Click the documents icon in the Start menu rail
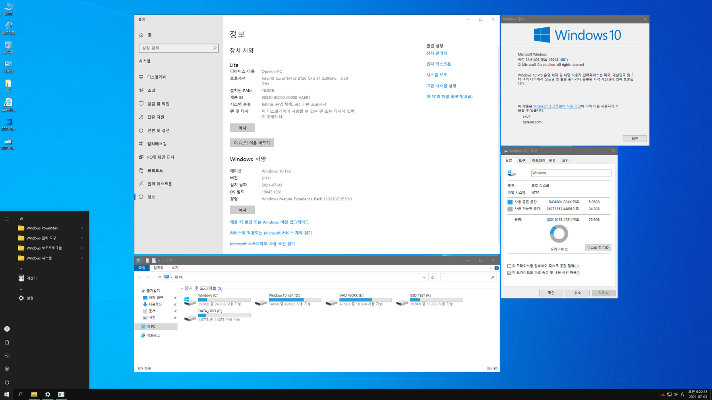The height and width of the screenshot is (400, 712). point(7,342)
